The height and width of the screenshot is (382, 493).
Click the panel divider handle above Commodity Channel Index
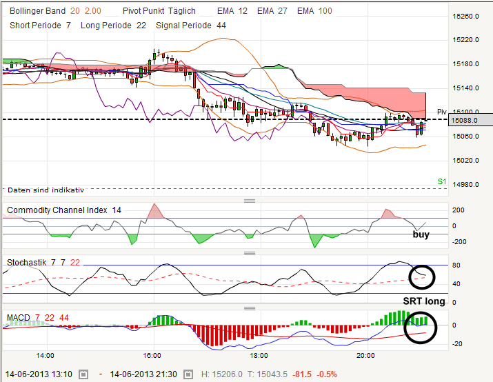coord(250,201)
